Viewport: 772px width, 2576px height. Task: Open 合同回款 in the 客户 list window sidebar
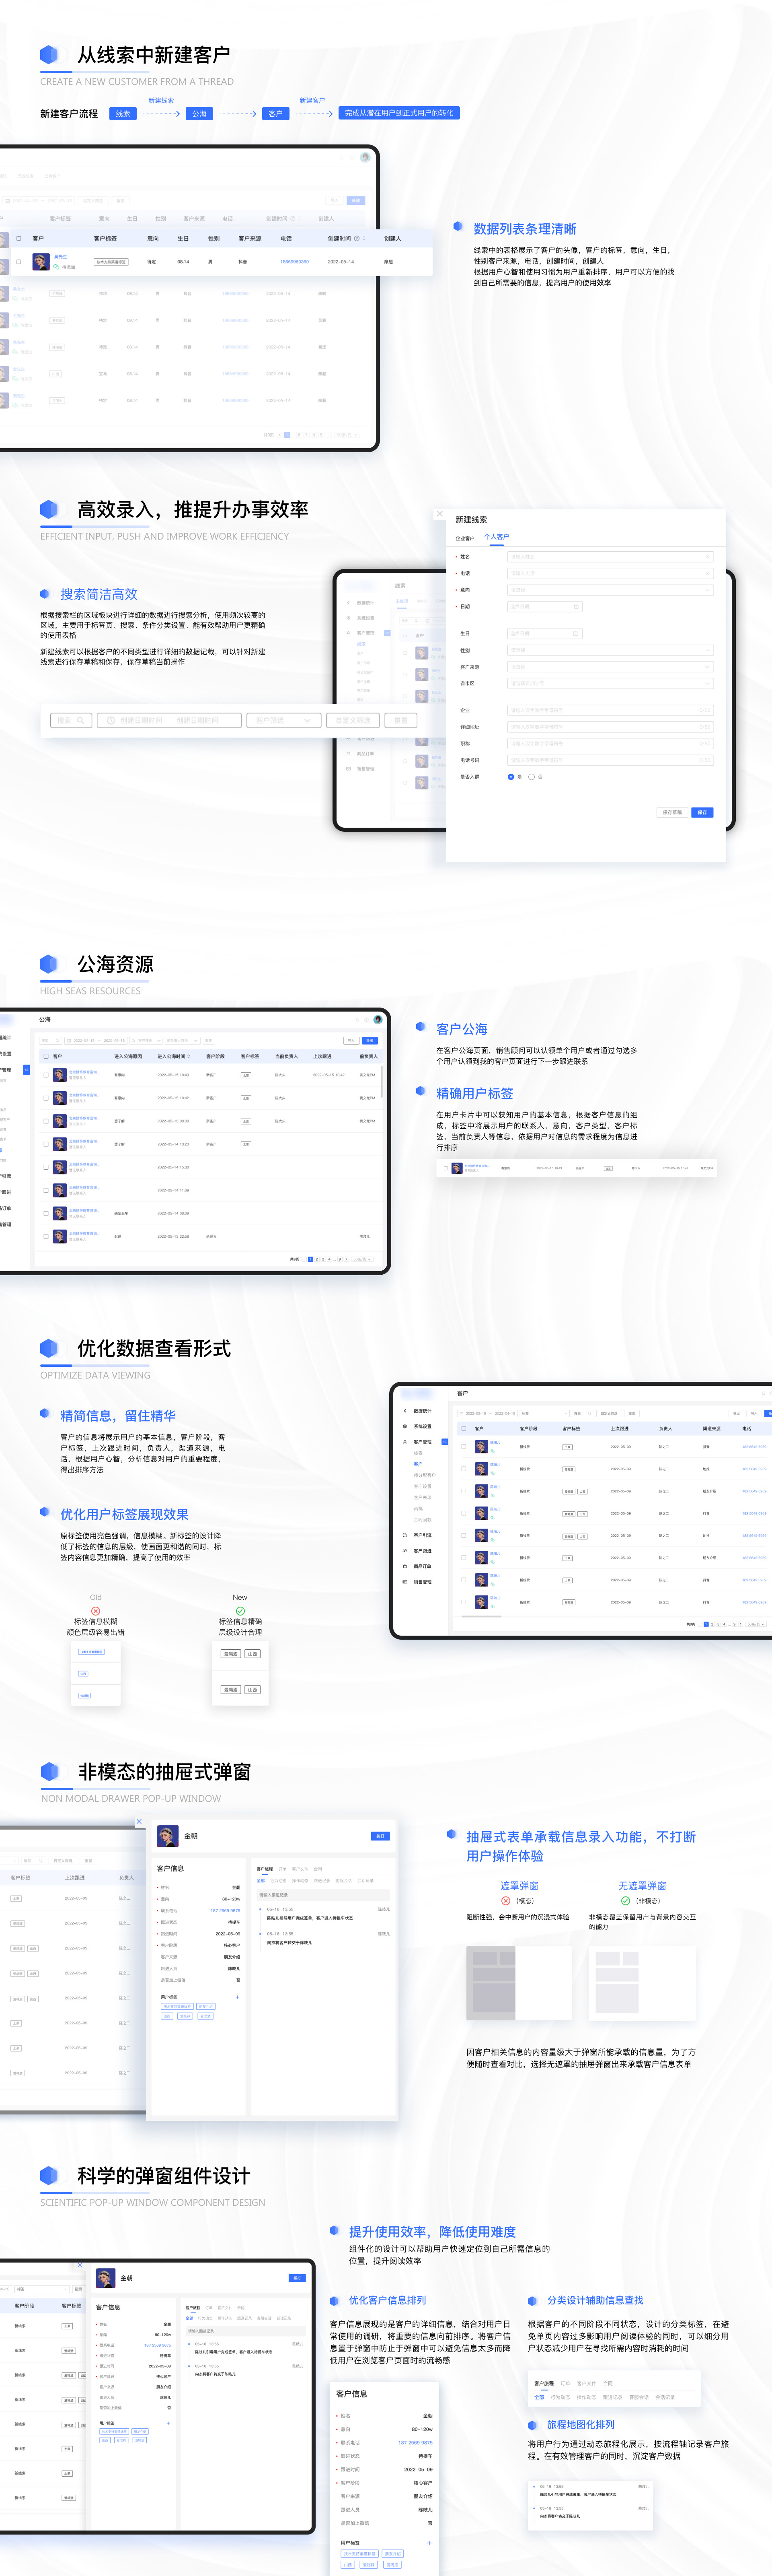point(423,1520)
